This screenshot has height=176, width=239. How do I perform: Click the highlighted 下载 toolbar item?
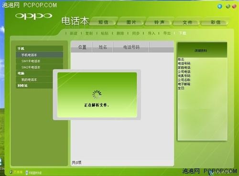pos(183,33)
